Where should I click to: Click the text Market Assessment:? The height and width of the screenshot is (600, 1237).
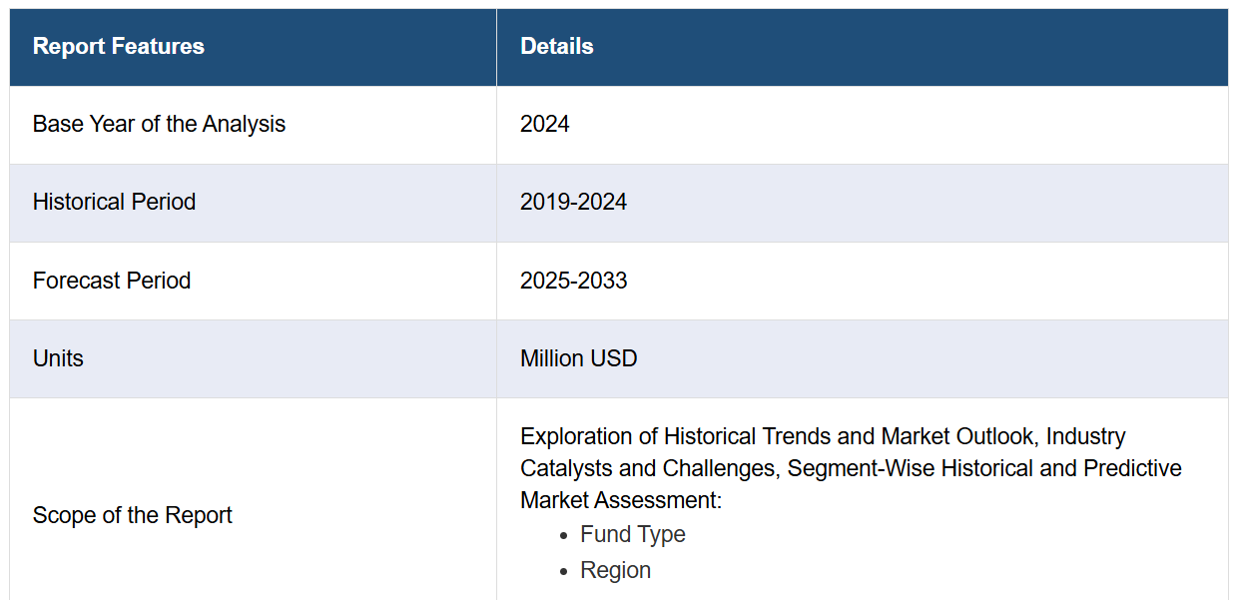(620, 501)
